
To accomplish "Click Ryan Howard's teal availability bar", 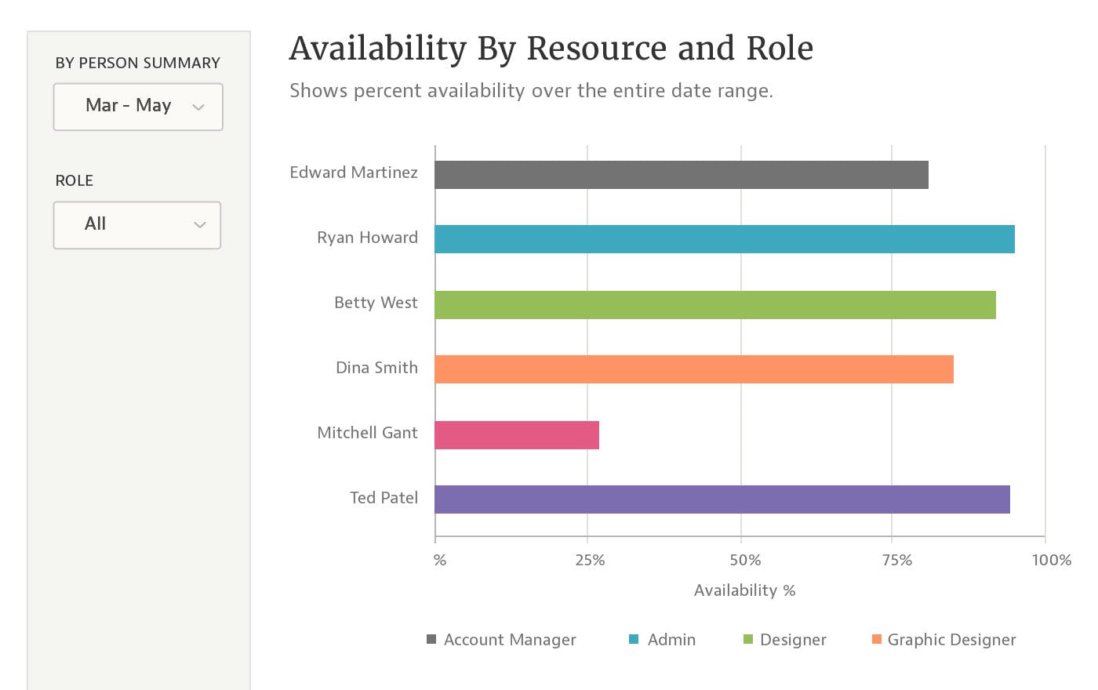I will click(x=724, y=239).
